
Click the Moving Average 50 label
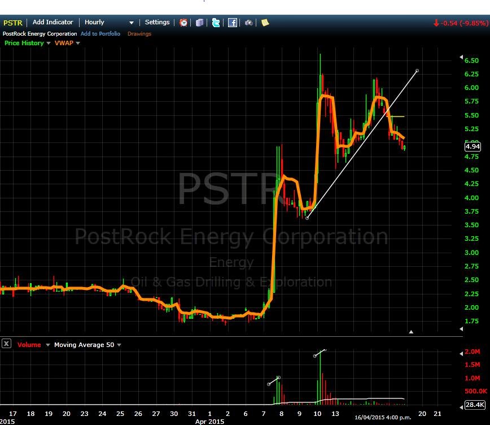(x=84, y=345)
